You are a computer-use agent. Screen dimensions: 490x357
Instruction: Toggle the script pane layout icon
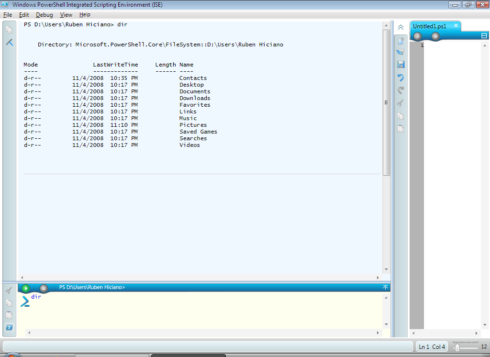(x=484, y=35)
